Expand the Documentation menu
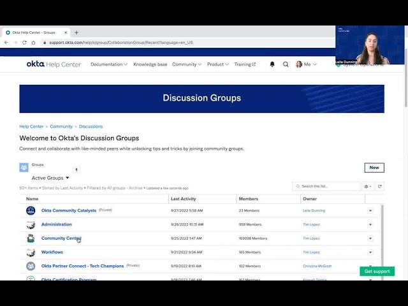 [109, 64]
